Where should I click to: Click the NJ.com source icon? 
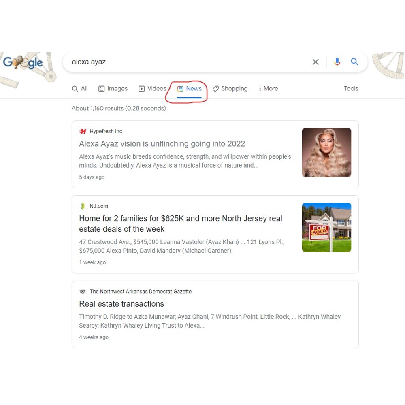coord(83,206)
